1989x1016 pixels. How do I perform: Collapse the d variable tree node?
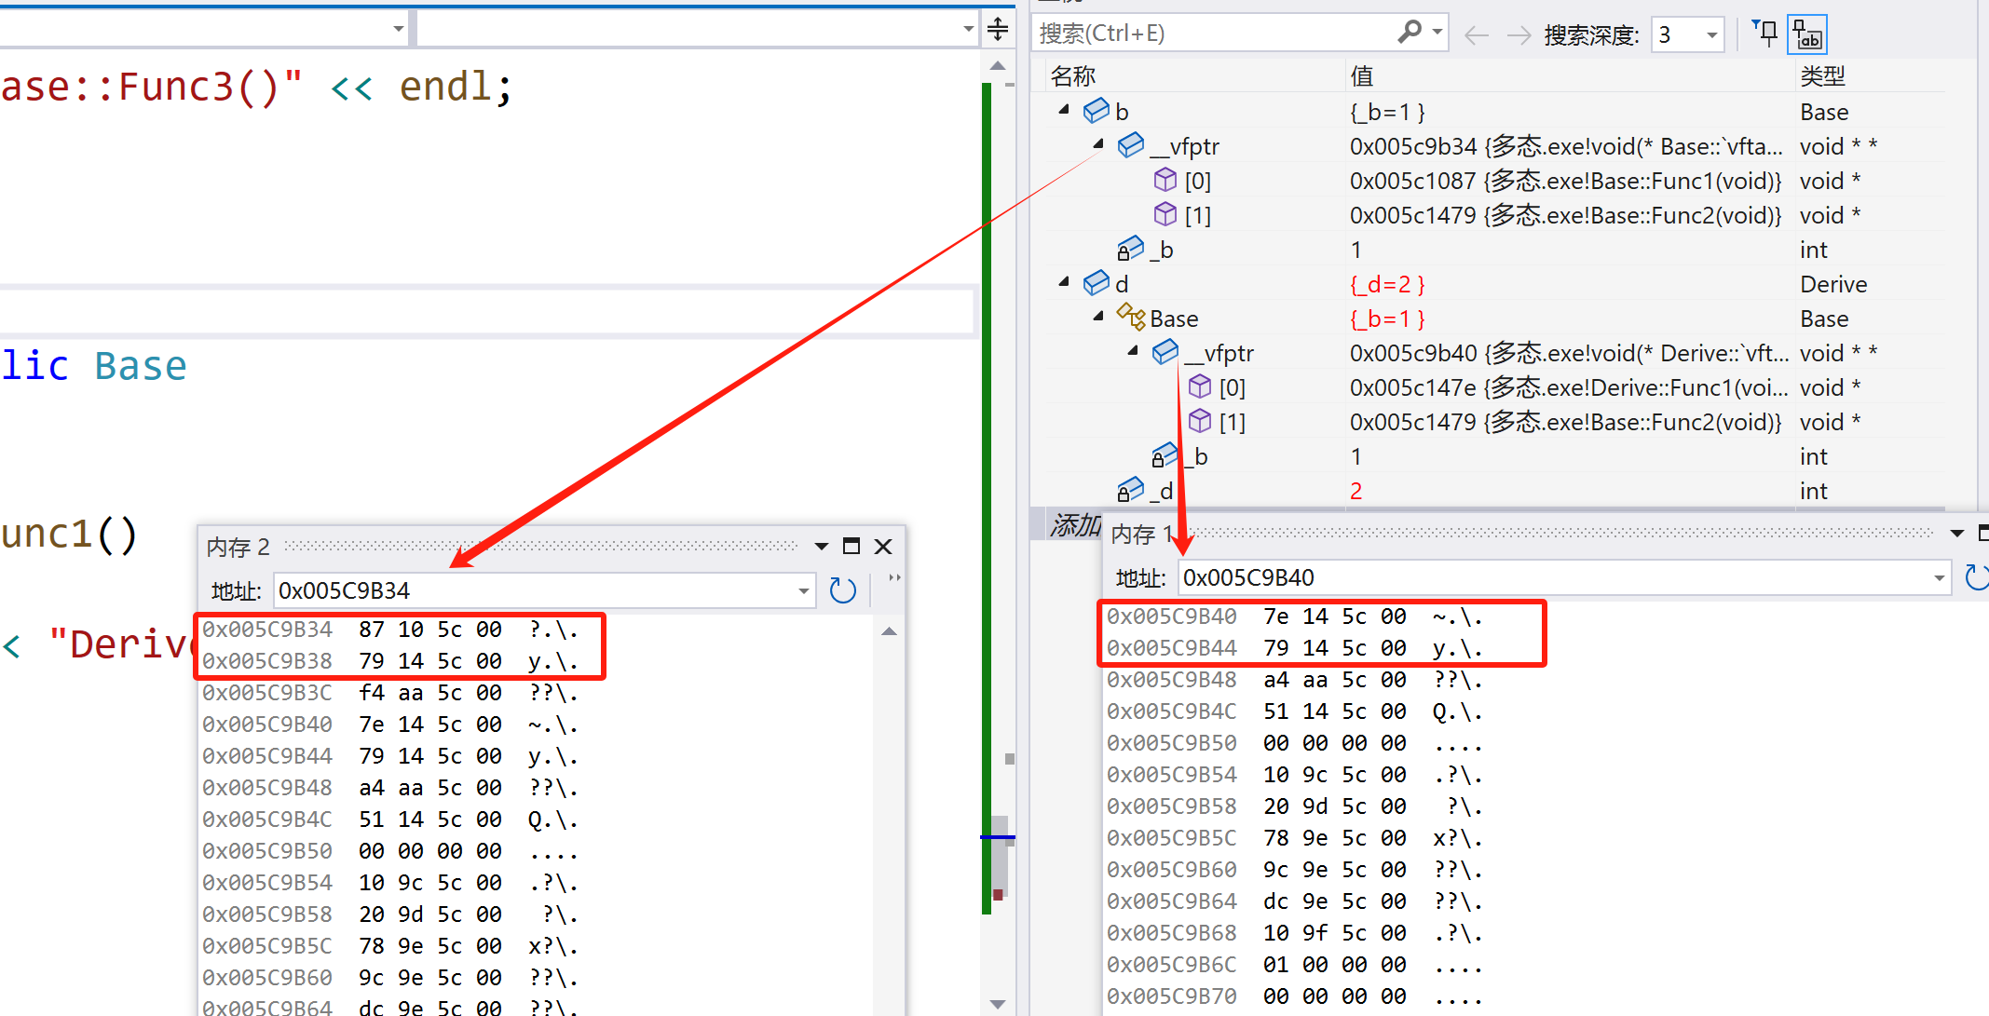coord(1064,281)
